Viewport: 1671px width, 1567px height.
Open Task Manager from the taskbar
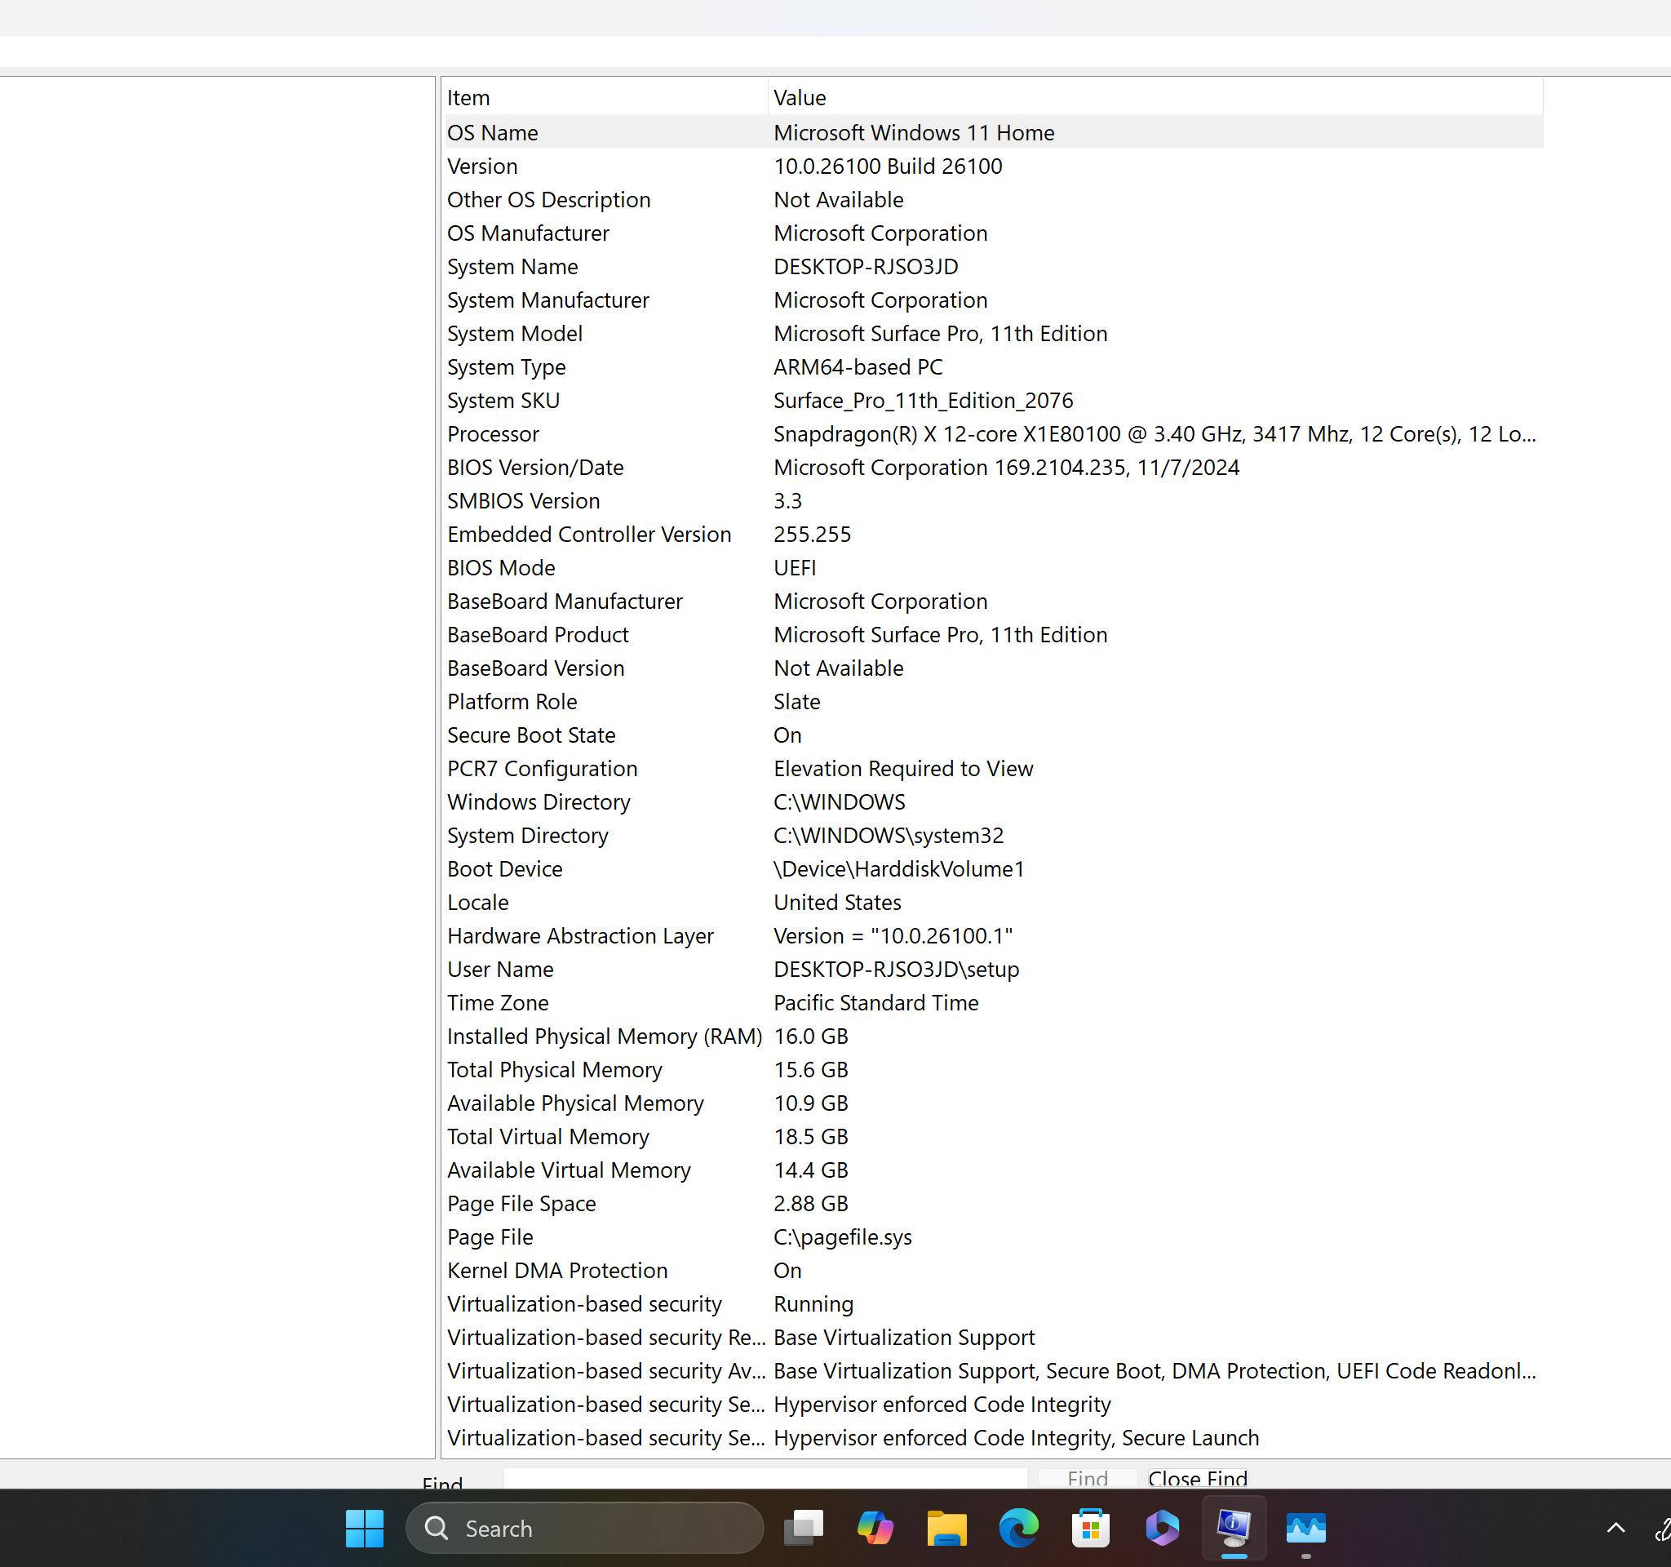pos(1305,1529)
